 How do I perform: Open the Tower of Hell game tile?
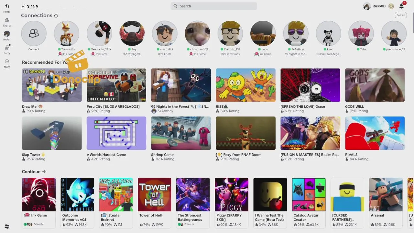pyautogui.click(x=154, y=194)
